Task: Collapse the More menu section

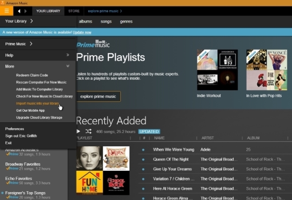Action: (x=68, y=66)
